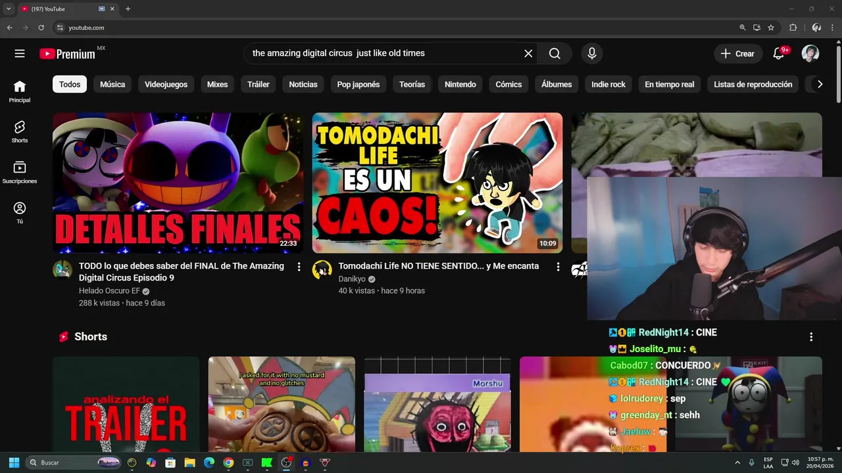This screenshot has width=842, height=473.
Task: Open Chrome profile avatar in toolbar
Action: click(816, 28)
